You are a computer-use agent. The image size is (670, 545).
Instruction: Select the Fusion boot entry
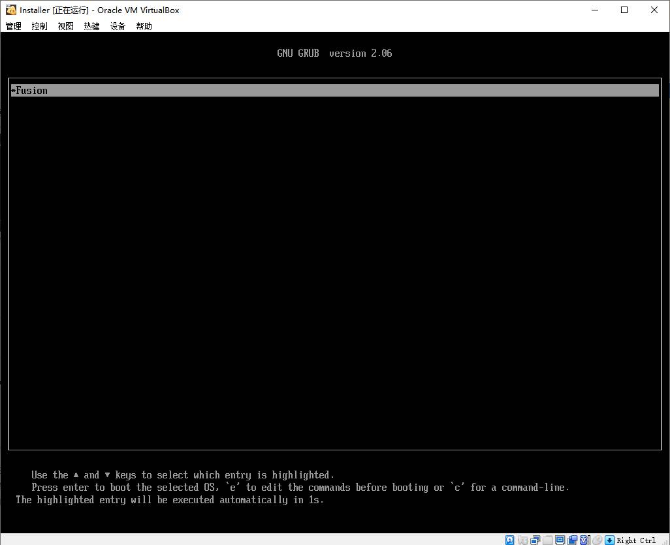334,91
